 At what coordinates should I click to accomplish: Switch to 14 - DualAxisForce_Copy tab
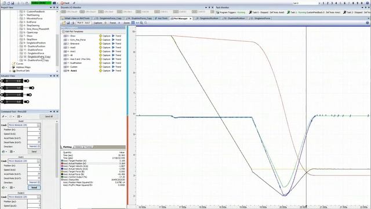click(x=139, y=18)
